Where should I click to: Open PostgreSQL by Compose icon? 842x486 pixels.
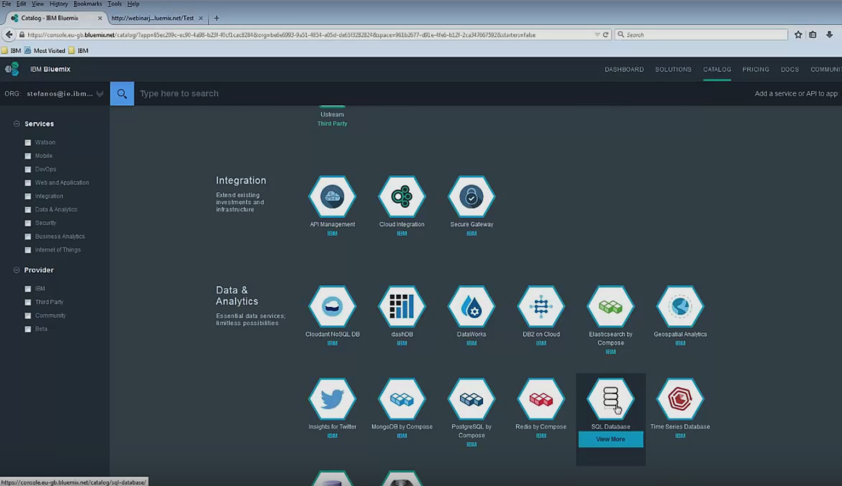pos(472,399)
